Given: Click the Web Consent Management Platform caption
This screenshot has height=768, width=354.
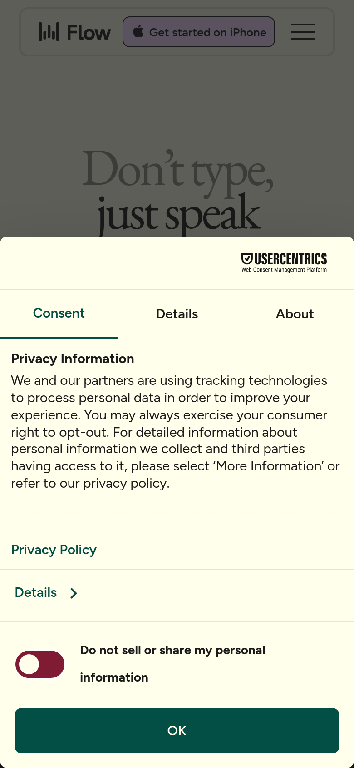Looking at the screenshot, I should [x=284, y=270].
